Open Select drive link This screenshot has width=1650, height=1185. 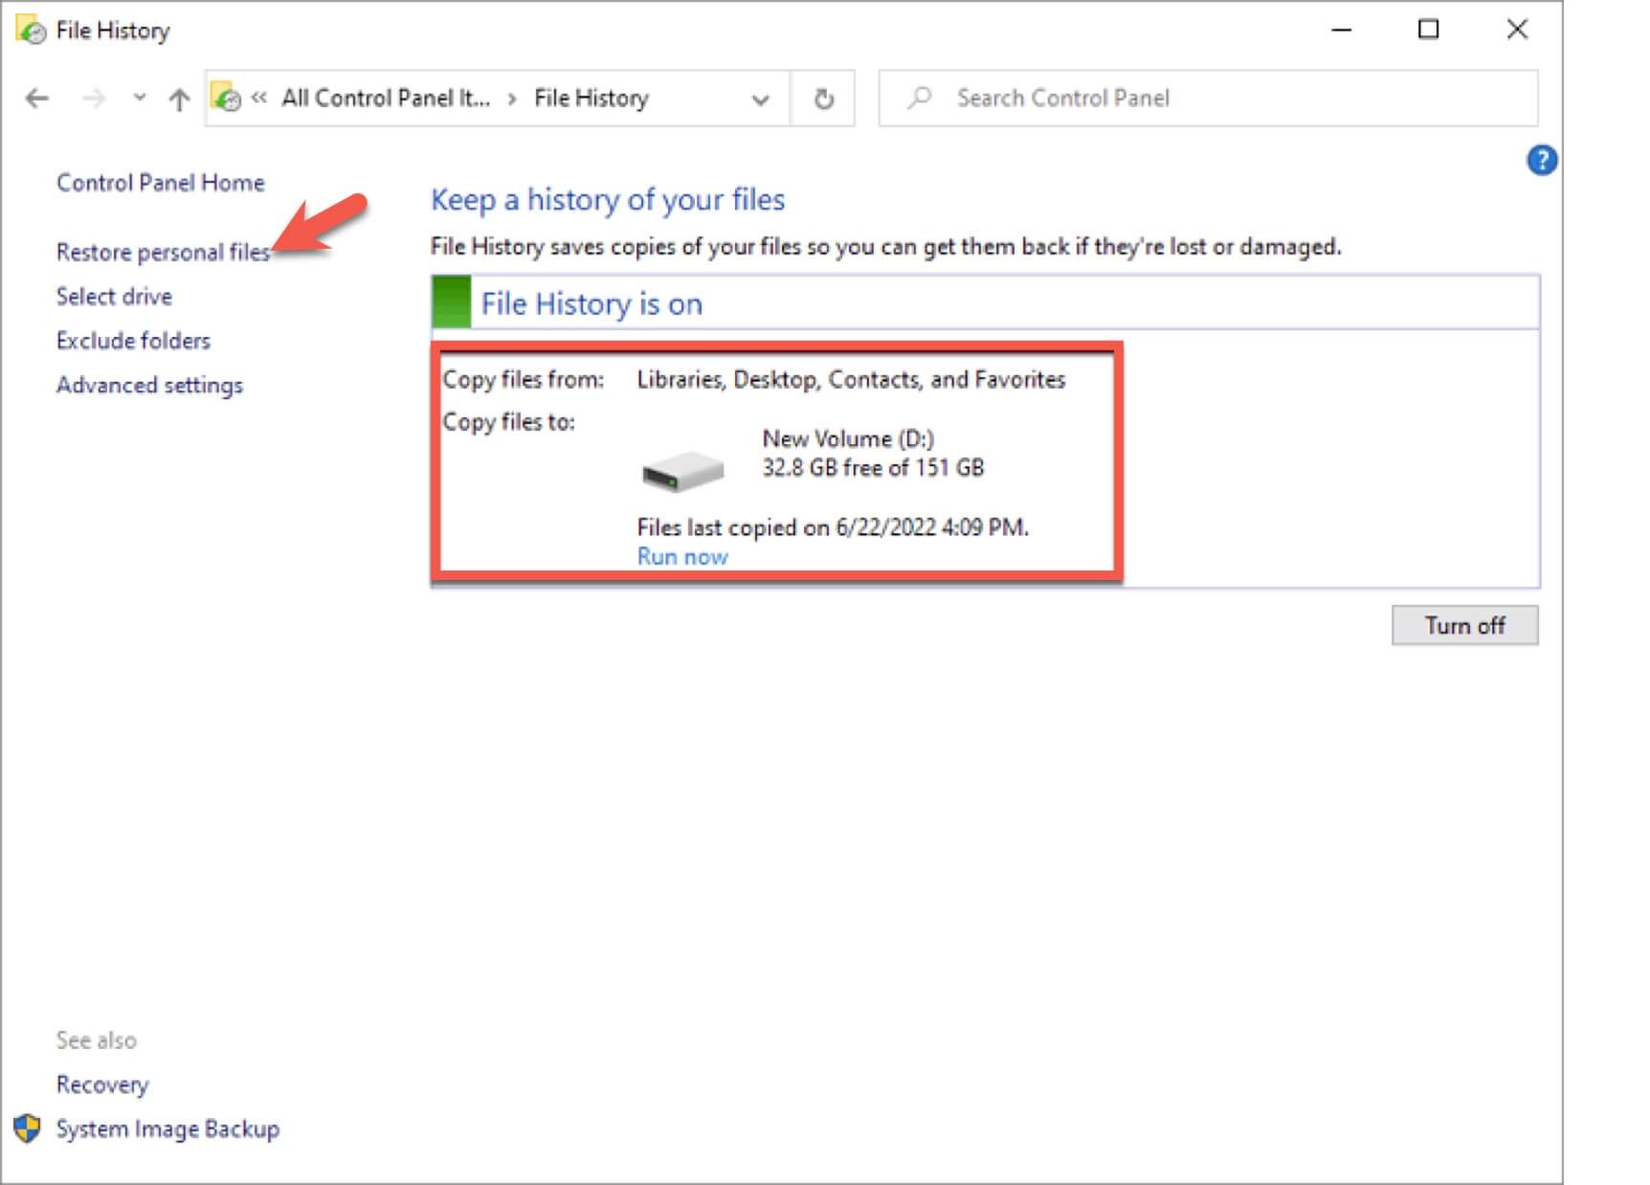tap(114, 297)
